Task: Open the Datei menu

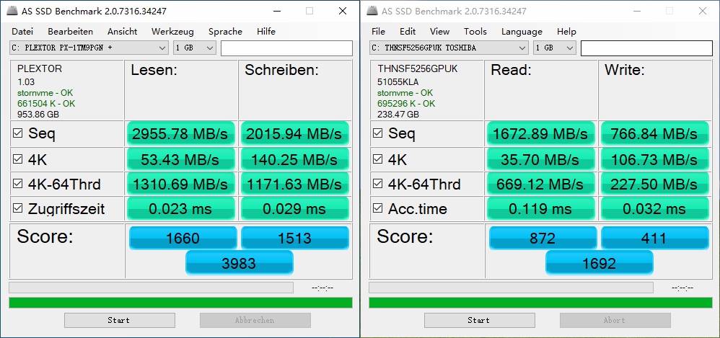Action: coord(22,32)
